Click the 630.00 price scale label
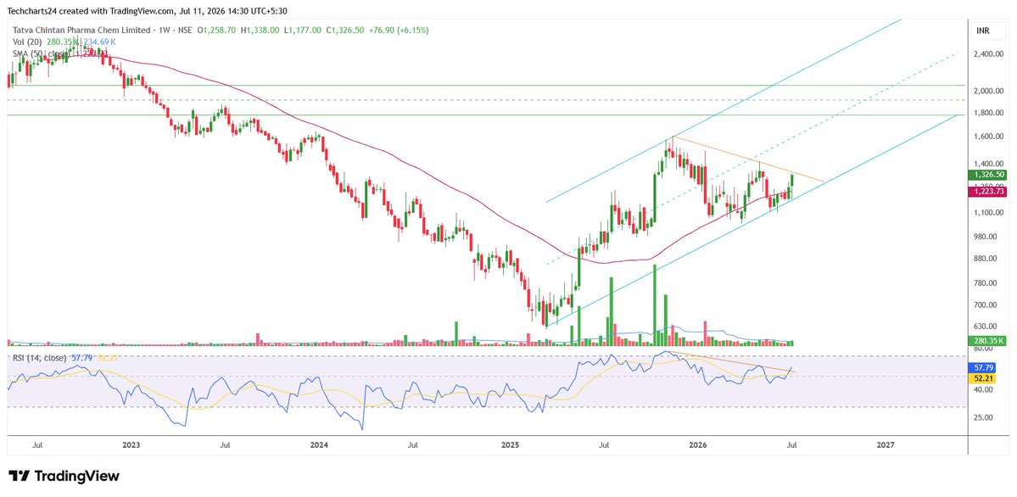This screenshot has height=497, width=1017. coord(986,327)
